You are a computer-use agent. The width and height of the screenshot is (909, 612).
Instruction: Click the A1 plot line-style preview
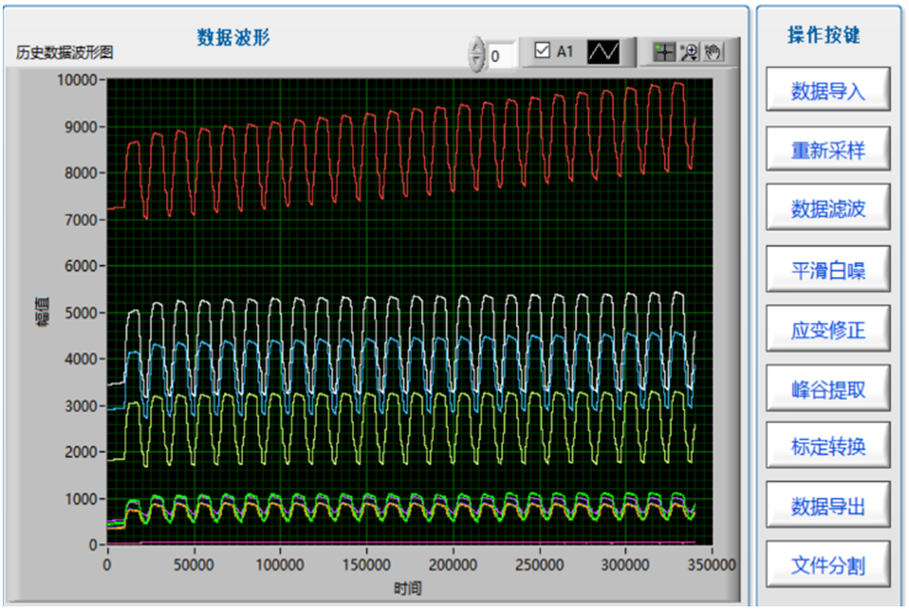tap(603, 52)
